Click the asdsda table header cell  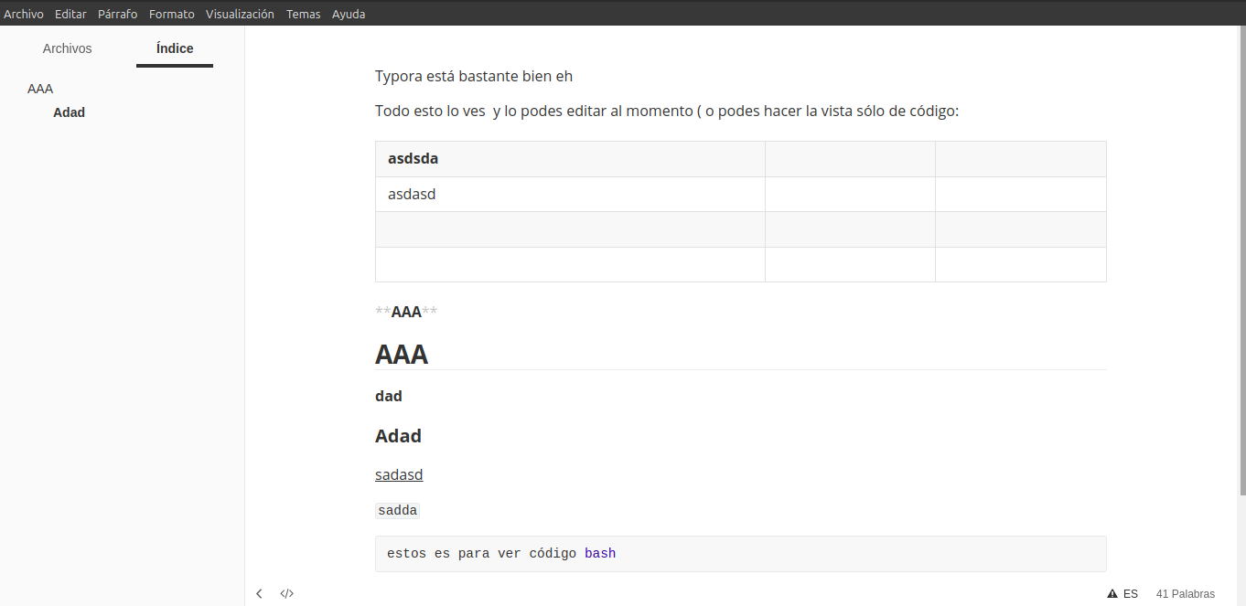414,159
